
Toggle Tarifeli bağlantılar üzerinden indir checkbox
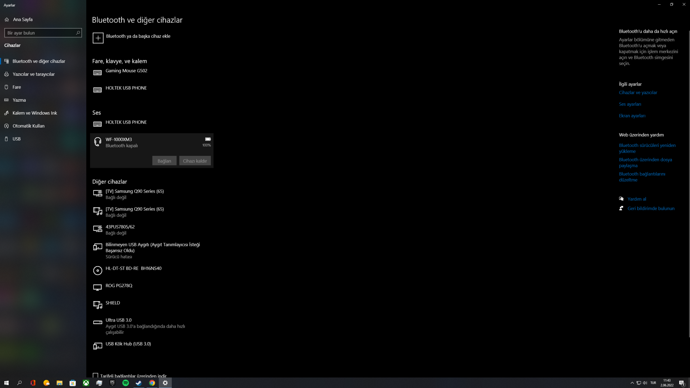[x=96, y=375]
